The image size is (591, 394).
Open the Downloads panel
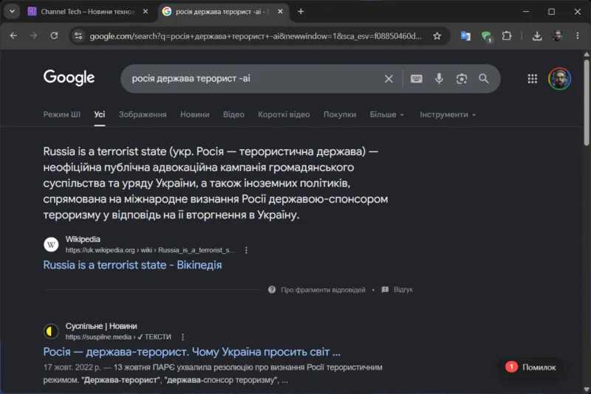(x=537, y=36)
